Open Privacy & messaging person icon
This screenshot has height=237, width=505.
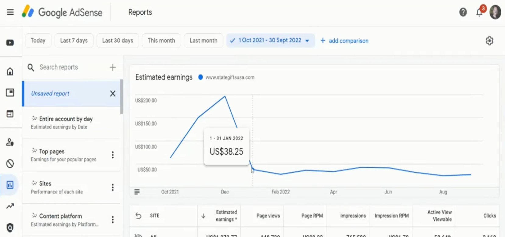click(x=10, y=142)
